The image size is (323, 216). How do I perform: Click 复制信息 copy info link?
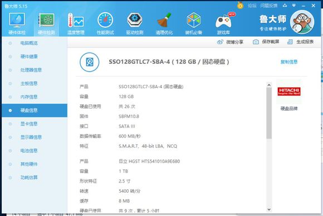point(289,62)
